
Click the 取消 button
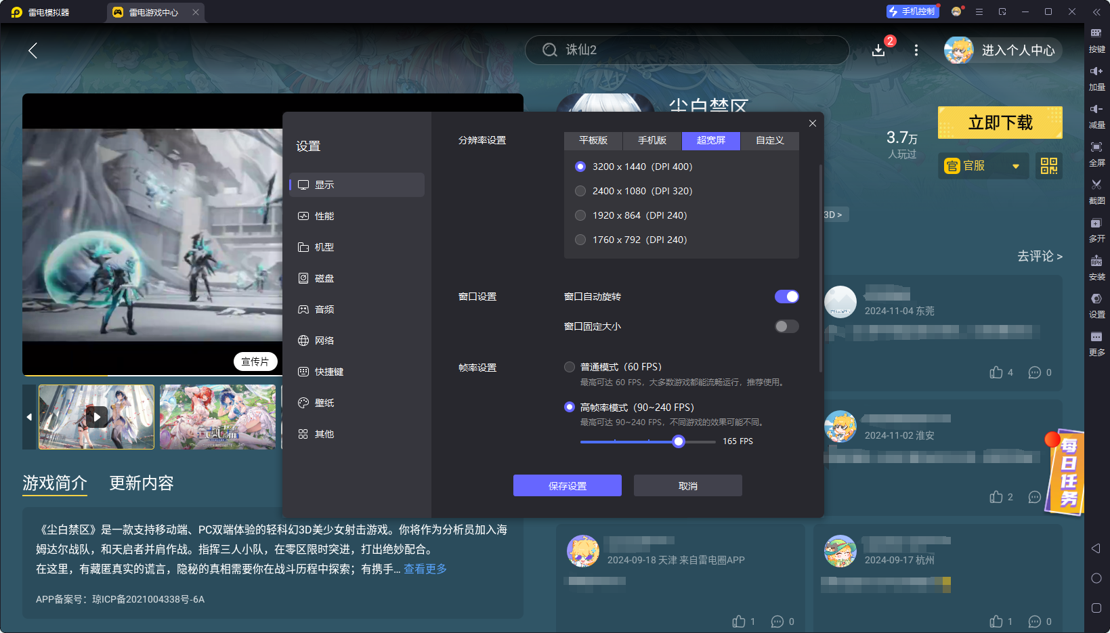tap(688, 485)
